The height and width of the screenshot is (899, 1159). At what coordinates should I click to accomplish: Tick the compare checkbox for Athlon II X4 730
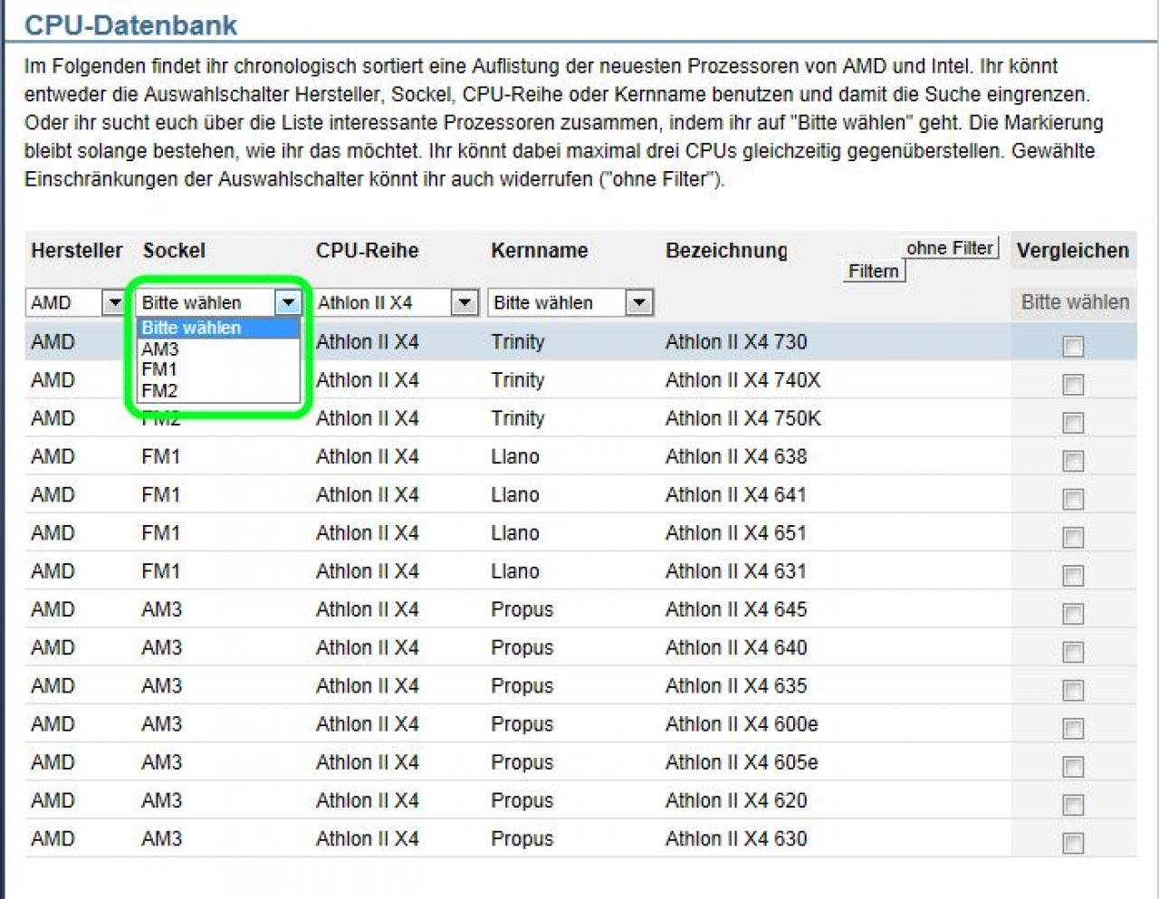pyautogui.click(x=1073, y=346)
